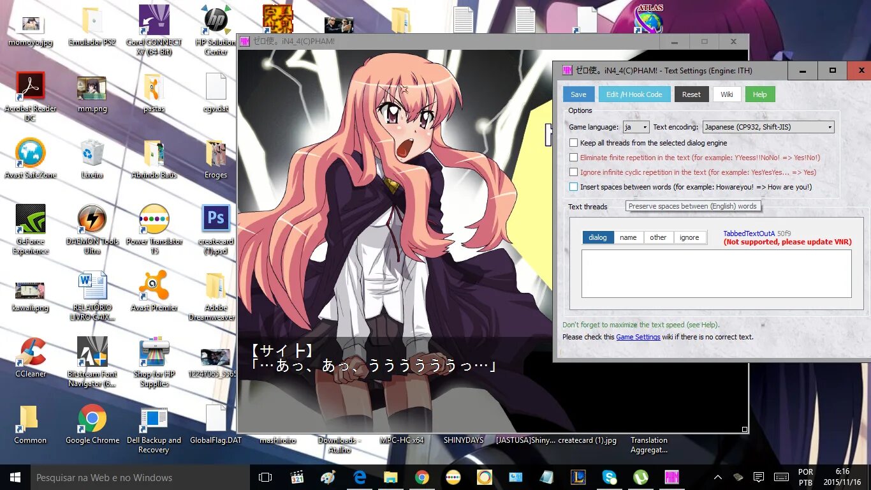Click the TabbedTextOutA thread text box
871x490 pixels.
pos(717,273)
